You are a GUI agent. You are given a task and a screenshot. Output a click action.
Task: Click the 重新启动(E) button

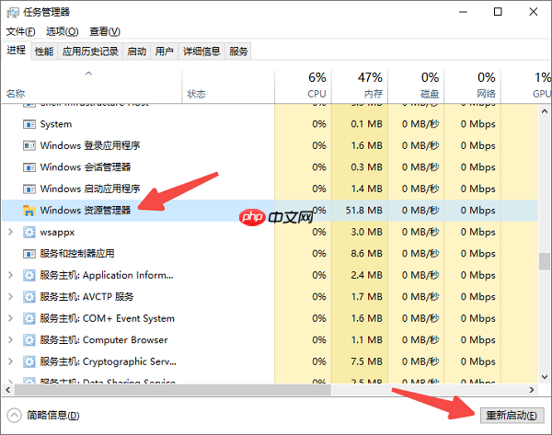(512, 416)
